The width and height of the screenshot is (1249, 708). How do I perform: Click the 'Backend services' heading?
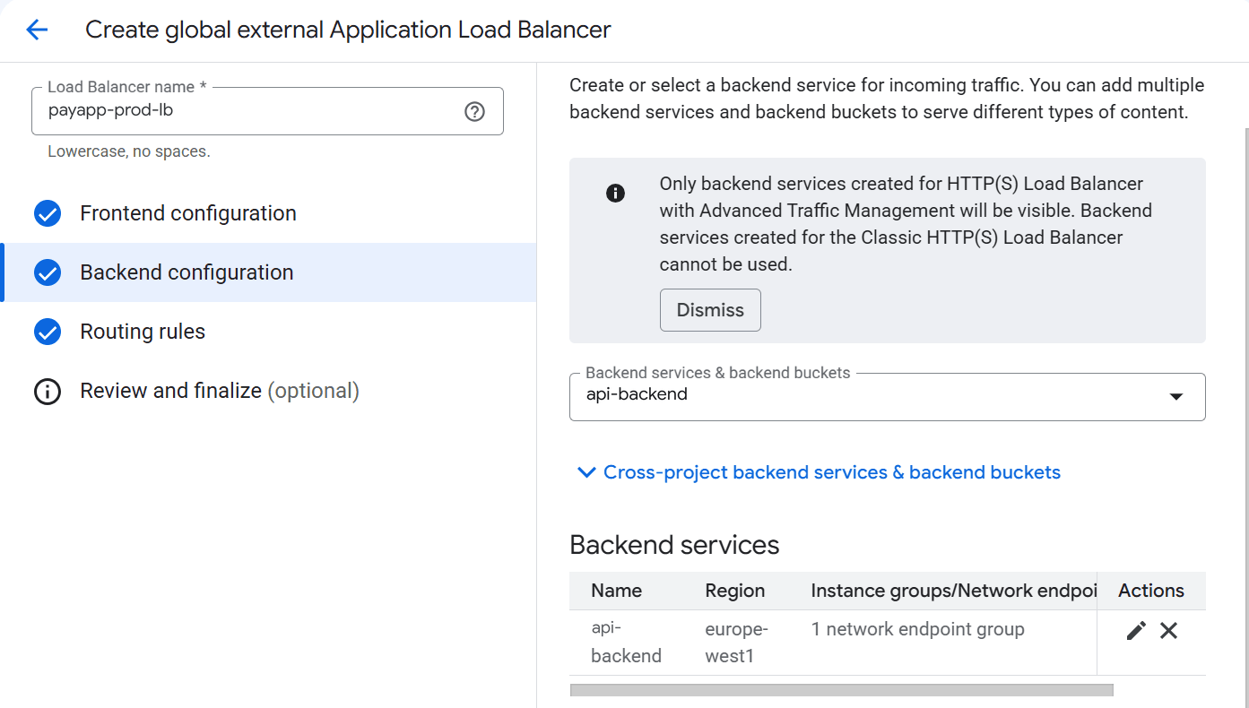(x=674, y=545)
